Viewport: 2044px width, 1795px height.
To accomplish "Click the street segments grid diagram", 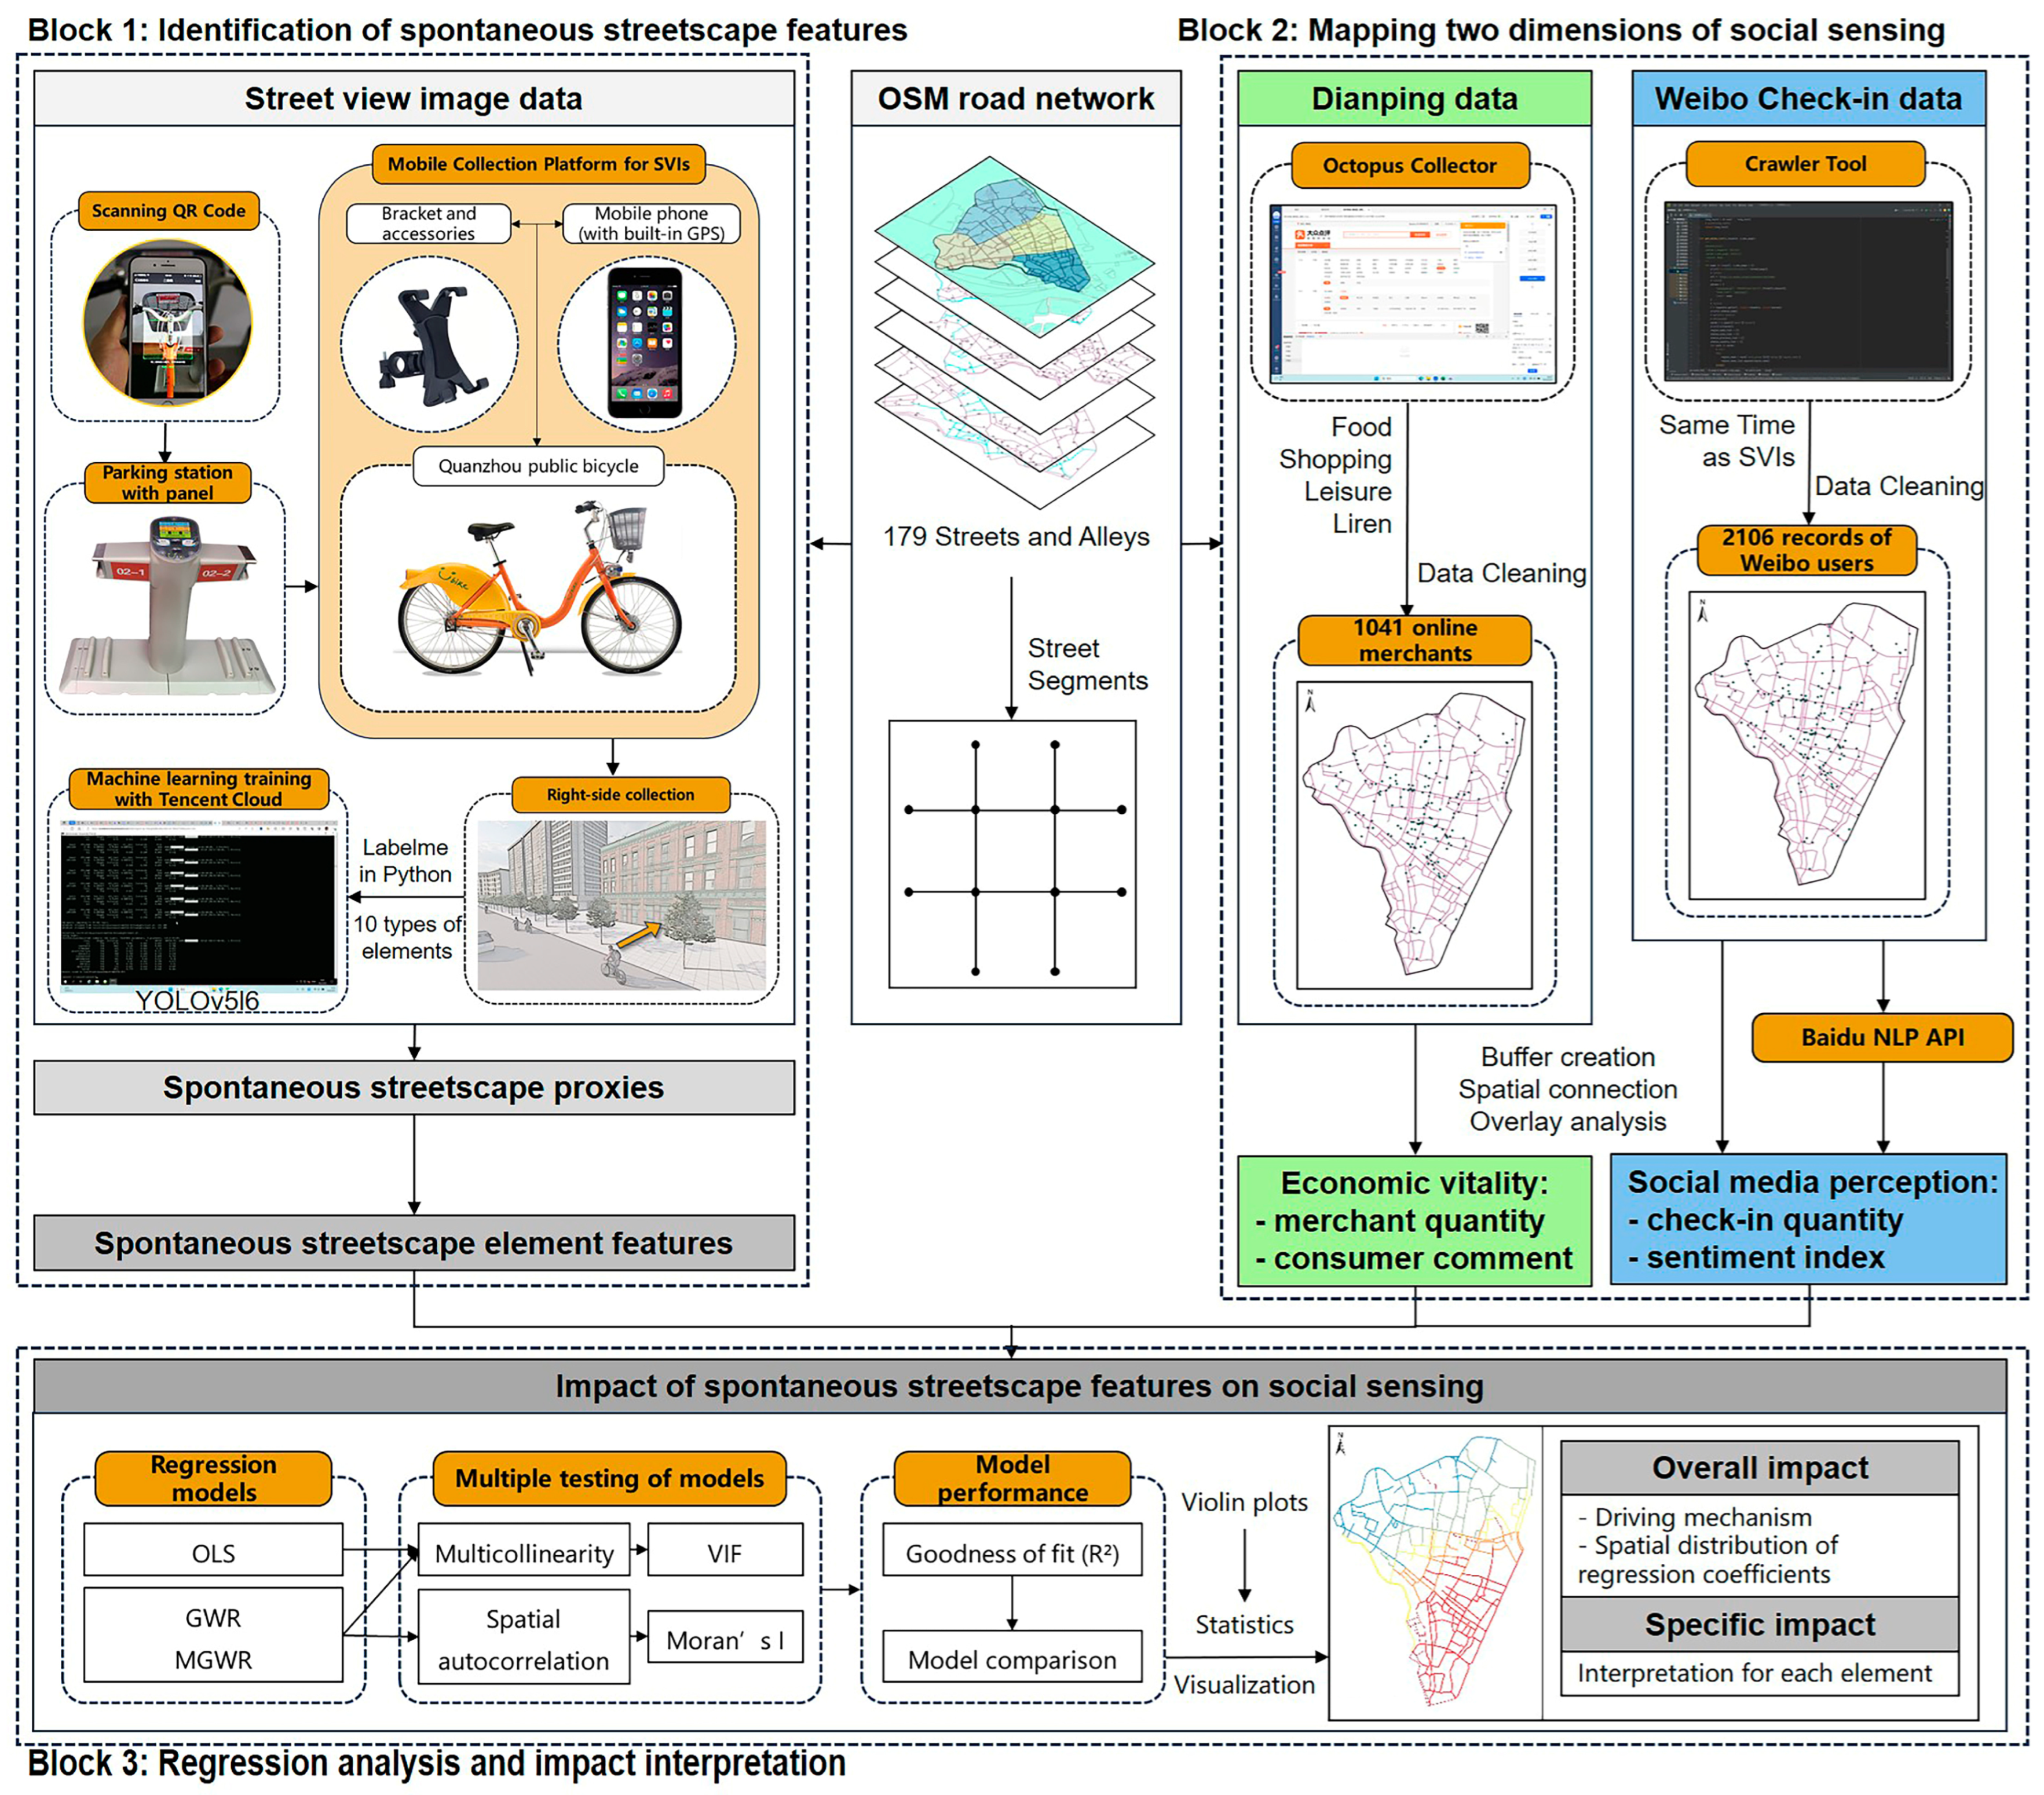I will (1012, 854).
